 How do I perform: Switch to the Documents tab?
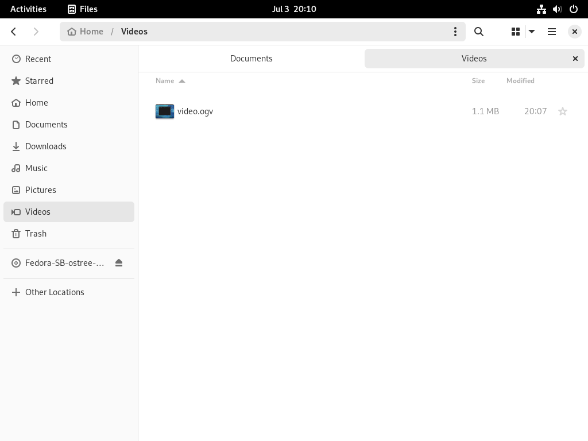click(252, 59)
